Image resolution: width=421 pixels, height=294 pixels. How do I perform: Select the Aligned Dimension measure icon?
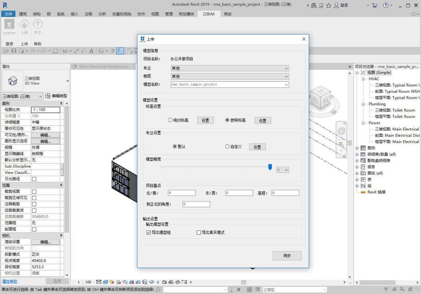coord(76,51)
